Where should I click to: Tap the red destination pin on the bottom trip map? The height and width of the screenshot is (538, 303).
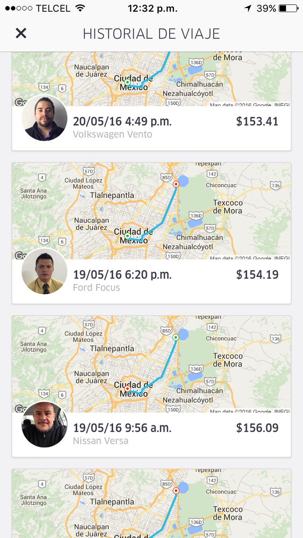(176, 490)
